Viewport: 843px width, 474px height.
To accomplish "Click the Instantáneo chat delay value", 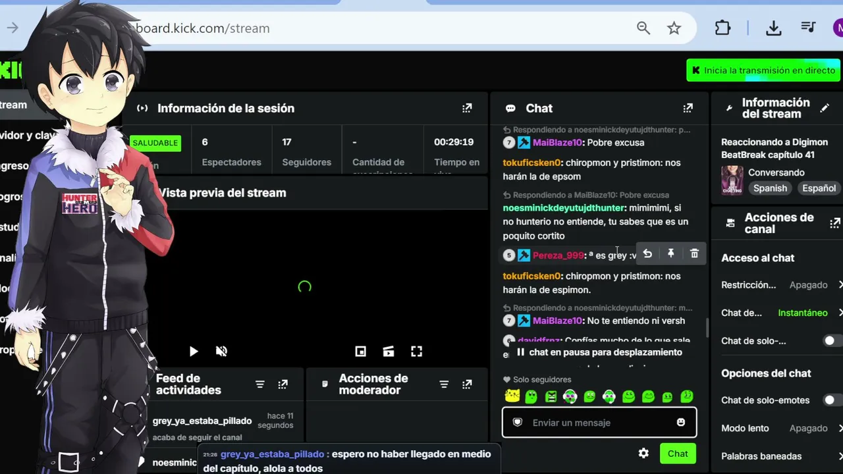I will click(802, 313).
